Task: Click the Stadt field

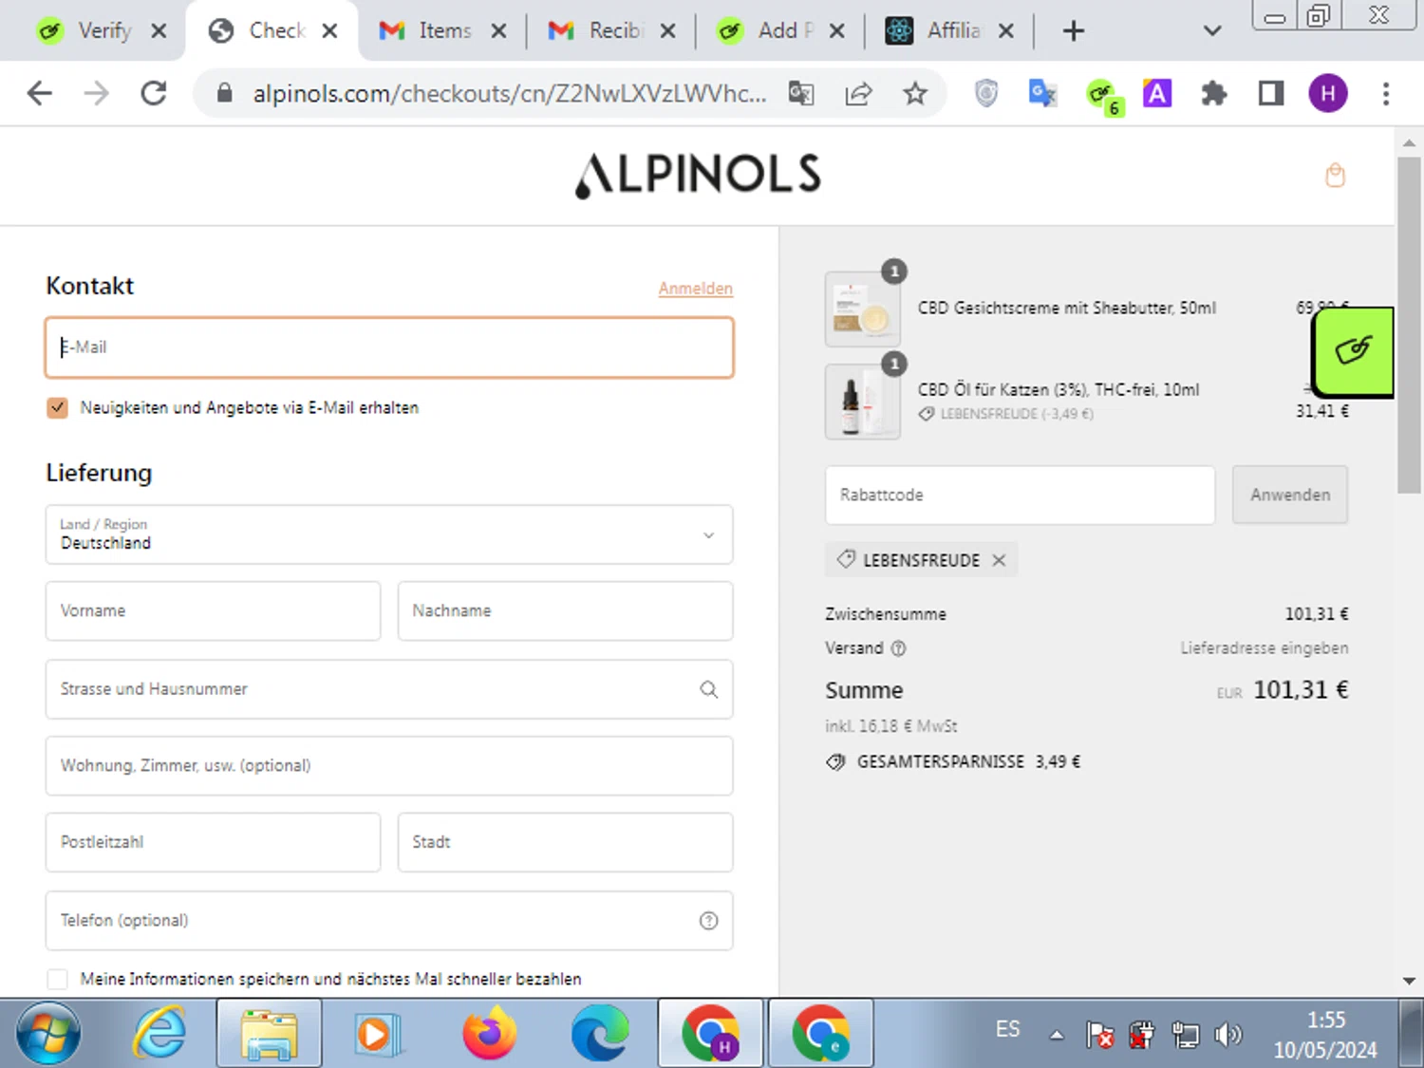Action: tap(565, 842)
